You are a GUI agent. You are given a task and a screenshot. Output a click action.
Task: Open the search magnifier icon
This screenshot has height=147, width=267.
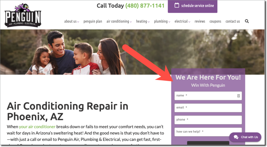[247, 21]
